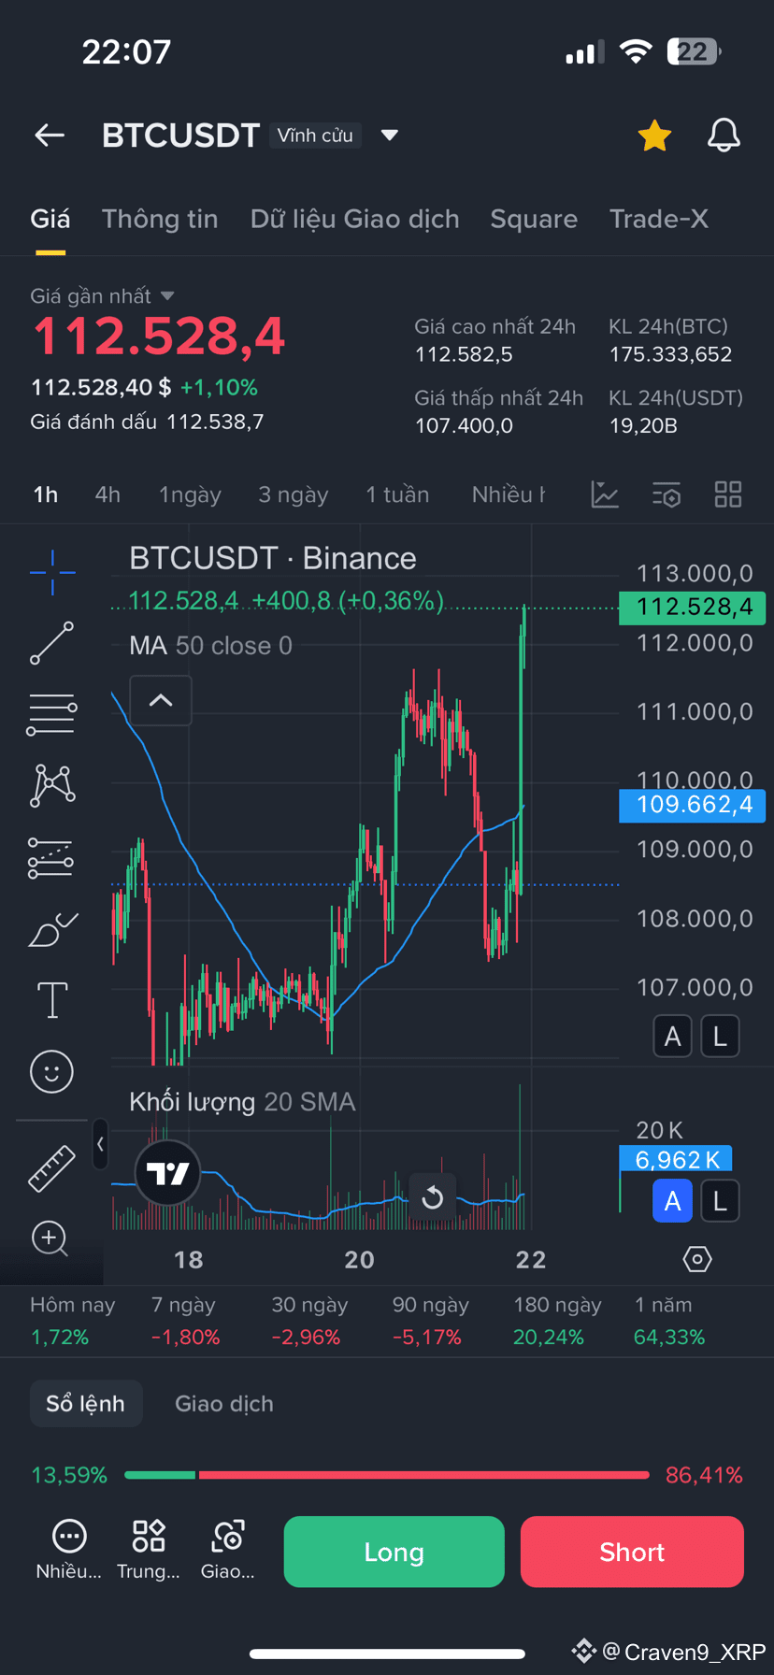Toggle price-scale log L button
774x1675 pixels.
pos(720,1037)
